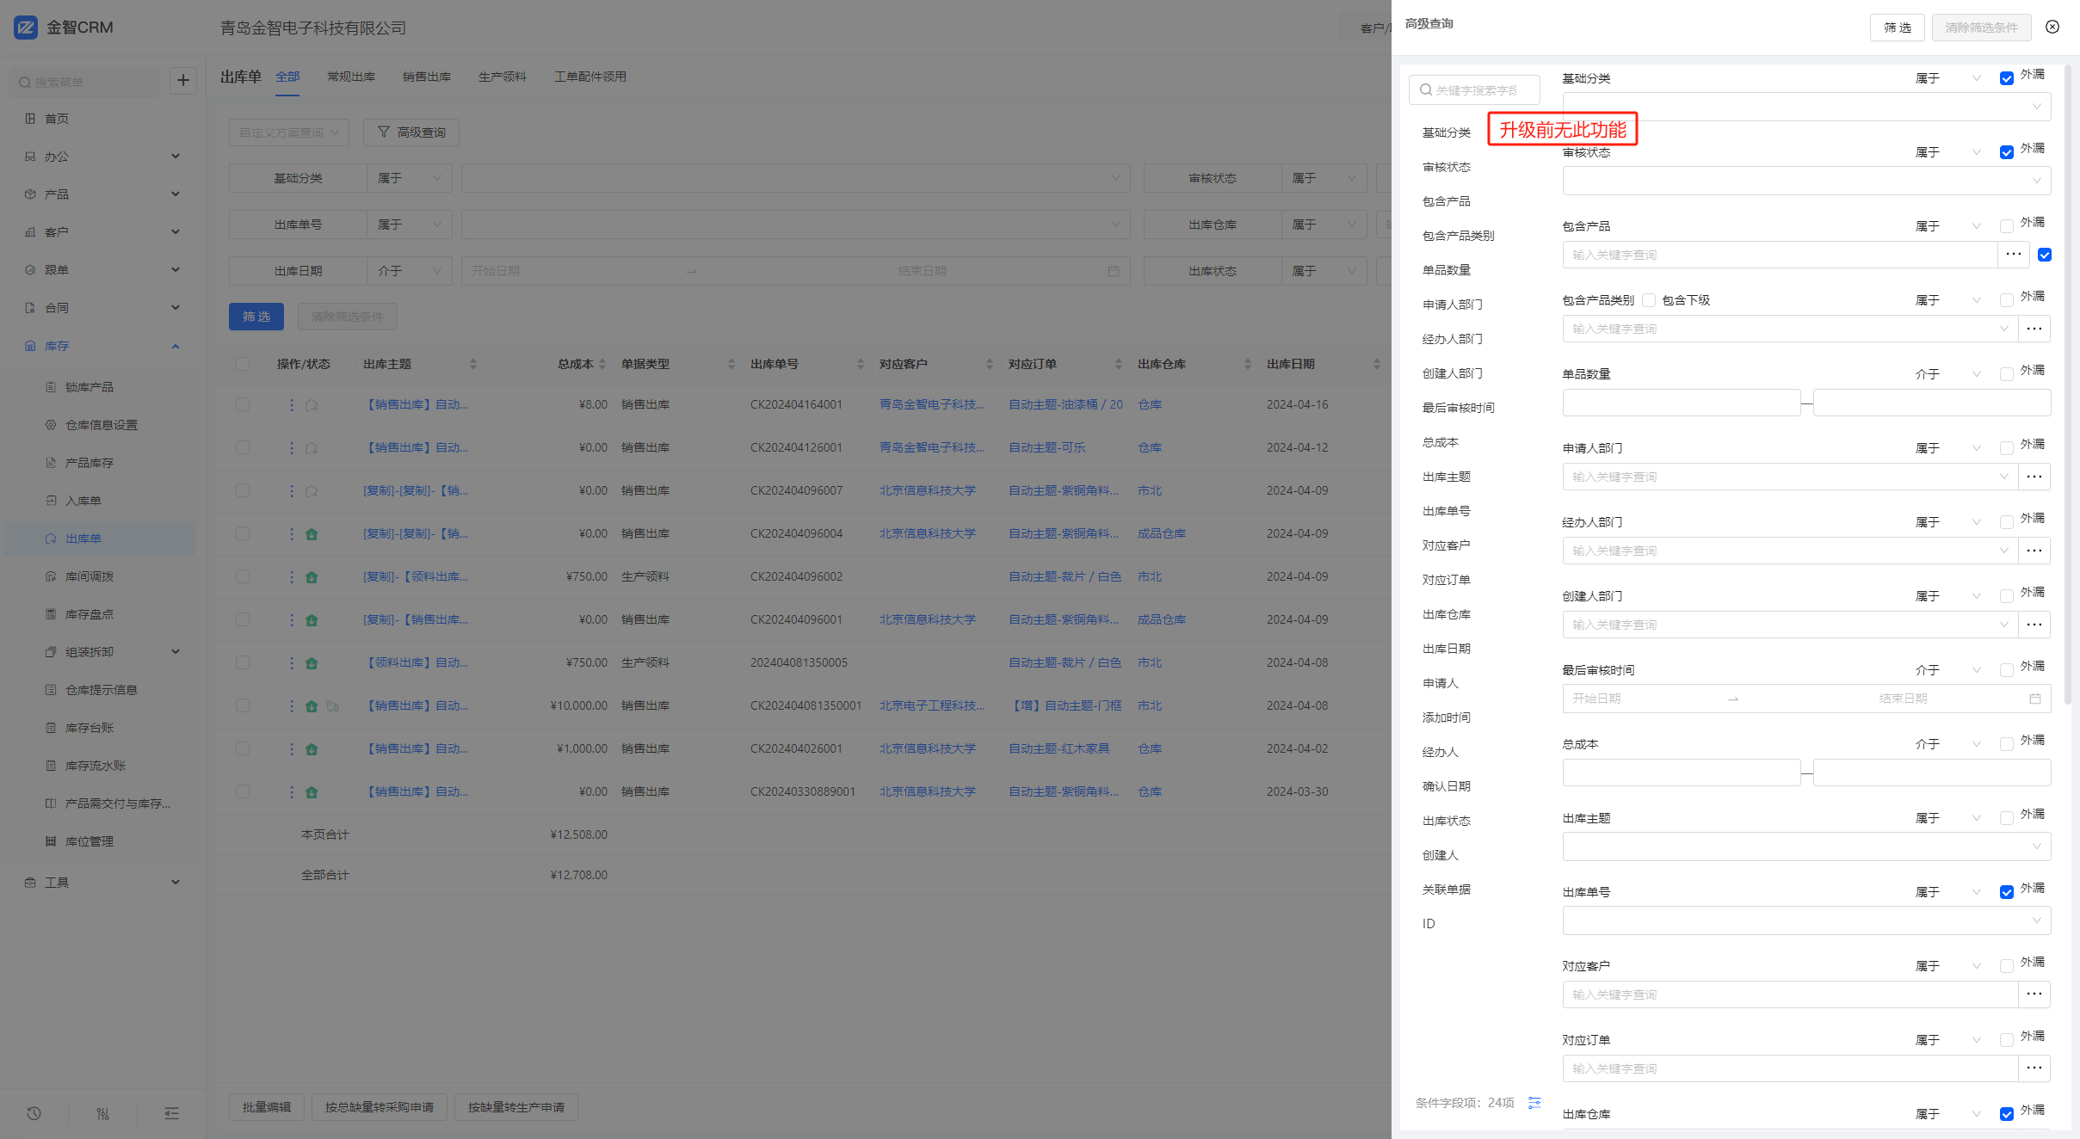
Task: Click calendar icon in 最后审核时间 date range
Action: coord(2035,699)
